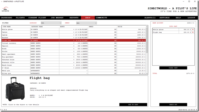This screenshot has height=112, width=199.
Task: Open the Owned filter dropdown
Action: [x=87, y=23]
